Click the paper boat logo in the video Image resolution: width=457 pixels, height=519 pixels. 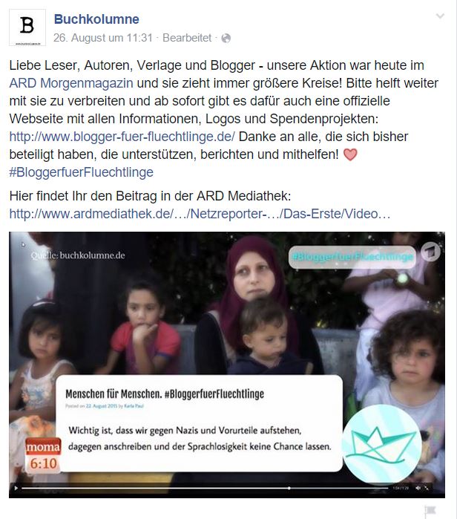381,443
